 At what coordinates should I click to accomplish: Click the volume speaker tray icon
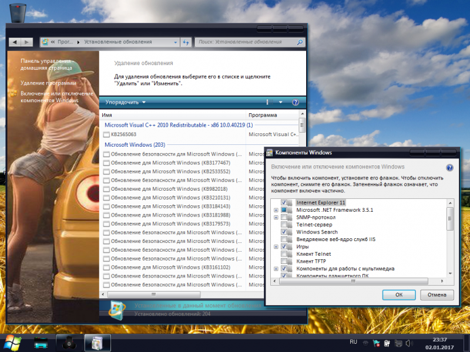coord(408,343)
